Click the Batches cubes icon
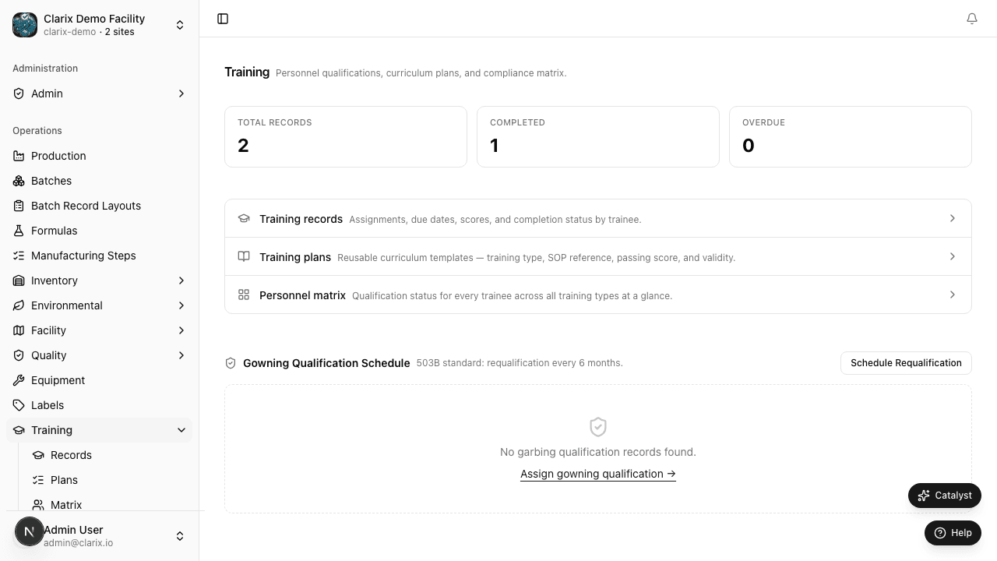This screenshot has width=997, height=561. point(19,181)
